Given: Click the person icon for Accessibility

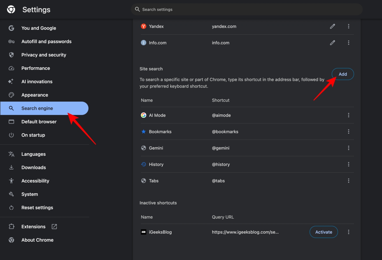Looking at the screenshot, I should [x=11, y=181].
